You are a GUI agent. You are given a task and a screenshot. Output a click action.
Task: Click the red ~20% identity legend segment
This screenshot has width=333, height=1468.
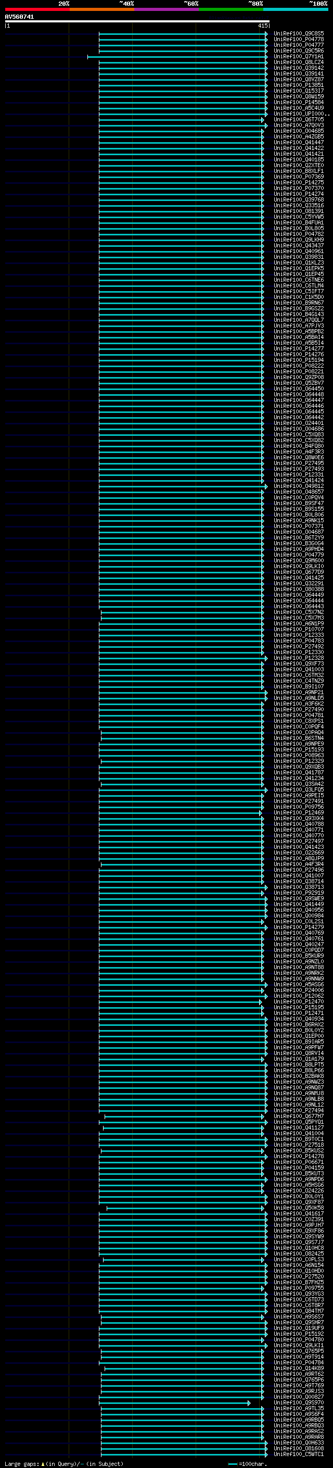click(37, 9)
